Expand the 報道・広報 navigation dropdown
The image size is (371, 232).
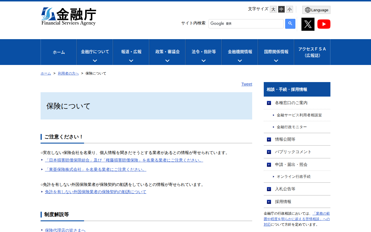pyautogui.click(x=131, y=52)
